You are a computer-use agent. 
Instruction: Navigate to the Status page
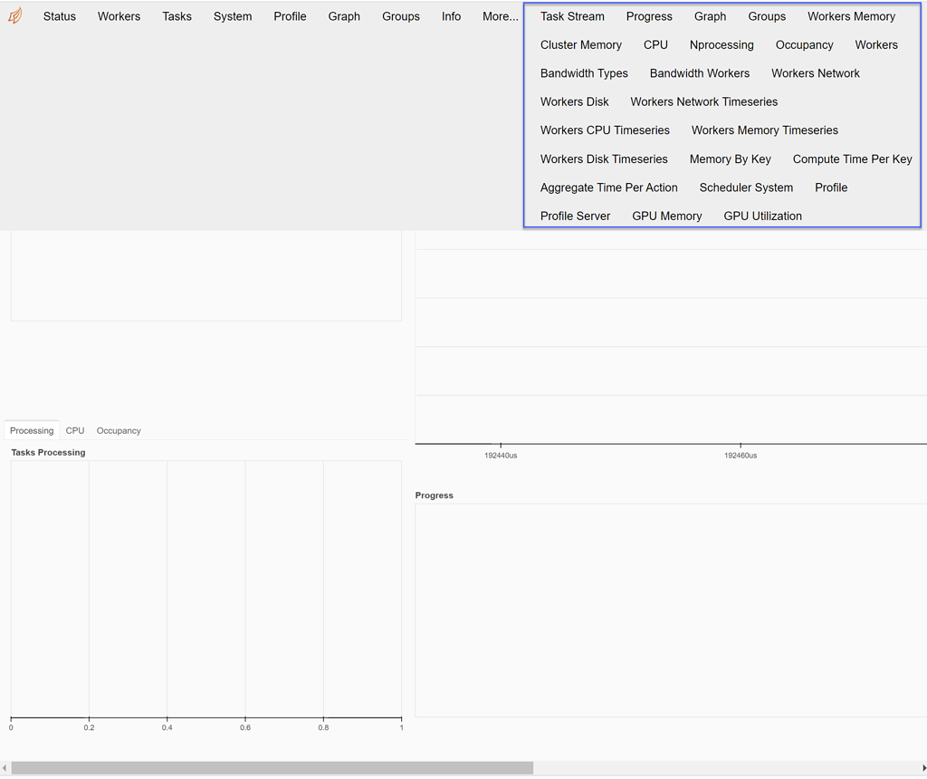(59, 15)
